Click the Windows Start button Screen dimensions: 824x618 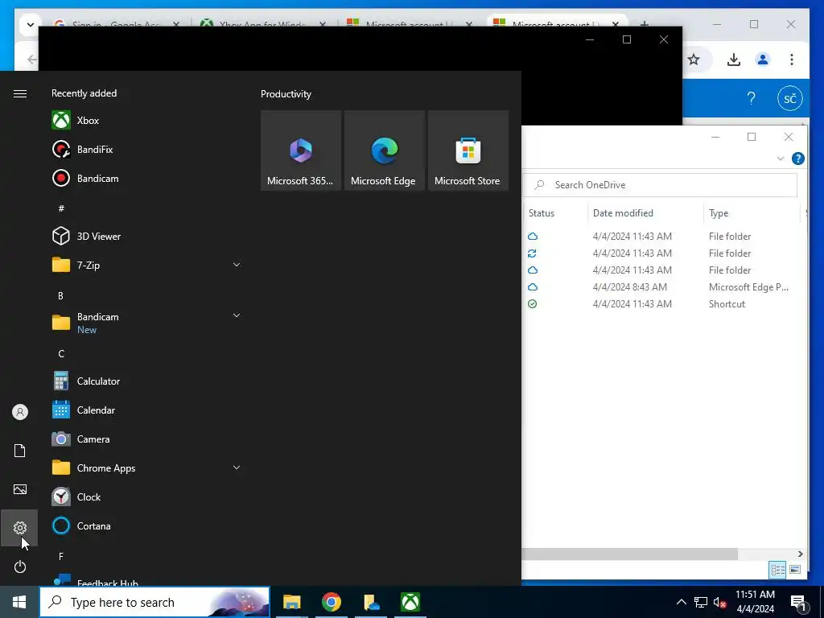pos(19,602)
